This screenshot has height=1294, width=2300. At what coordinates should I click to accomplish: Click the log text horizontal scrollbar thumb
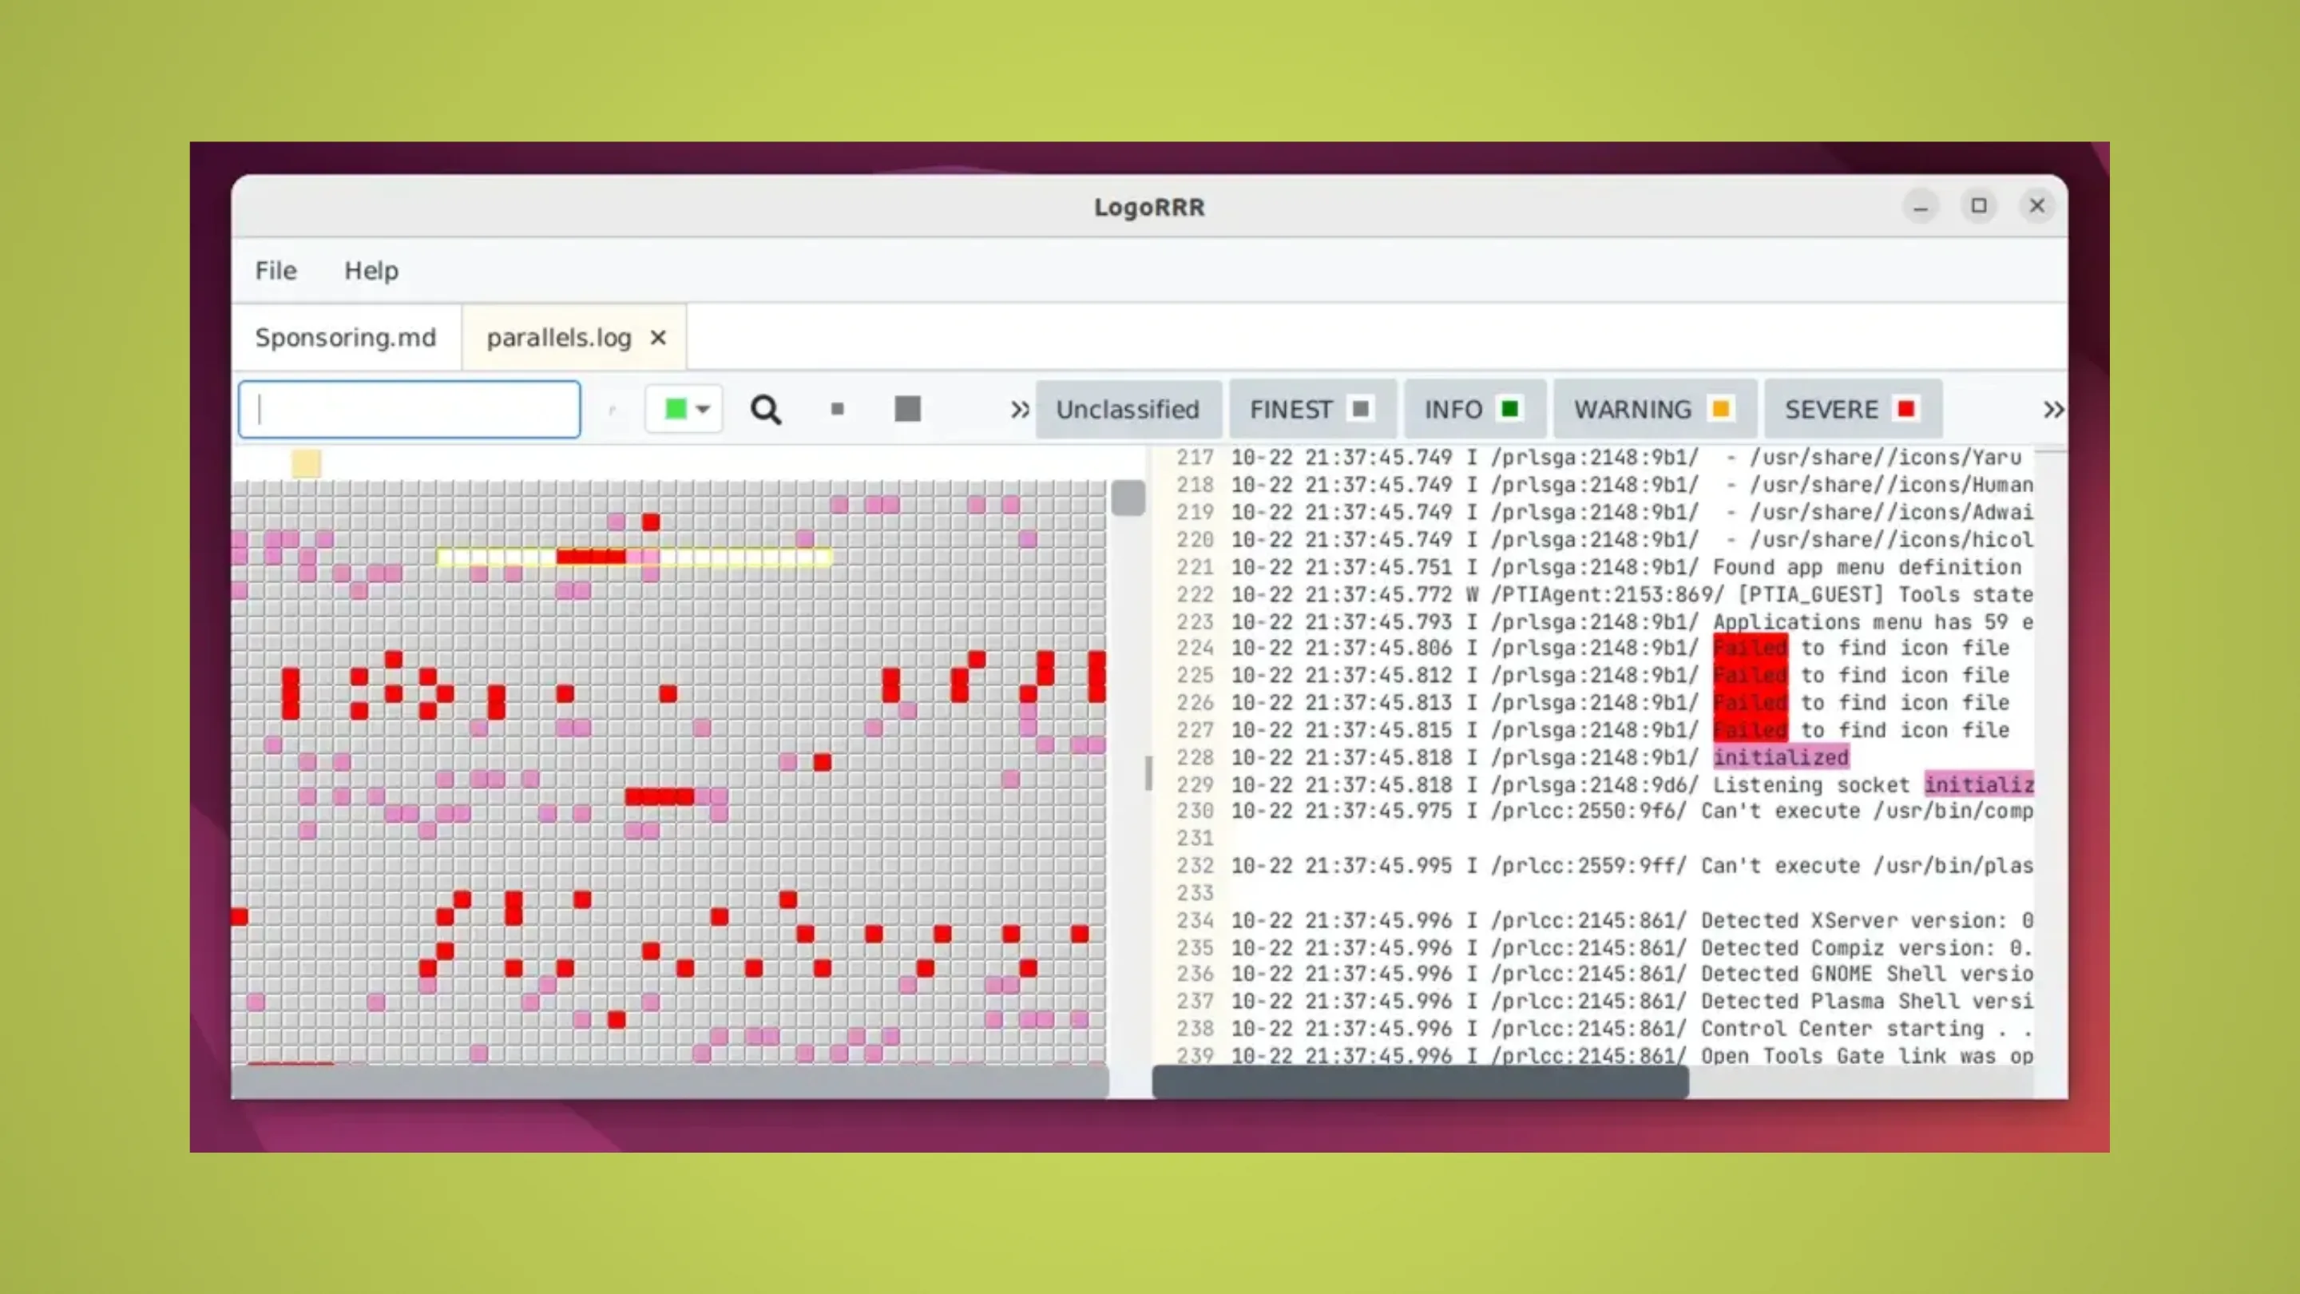(x=1420, y=1082)
